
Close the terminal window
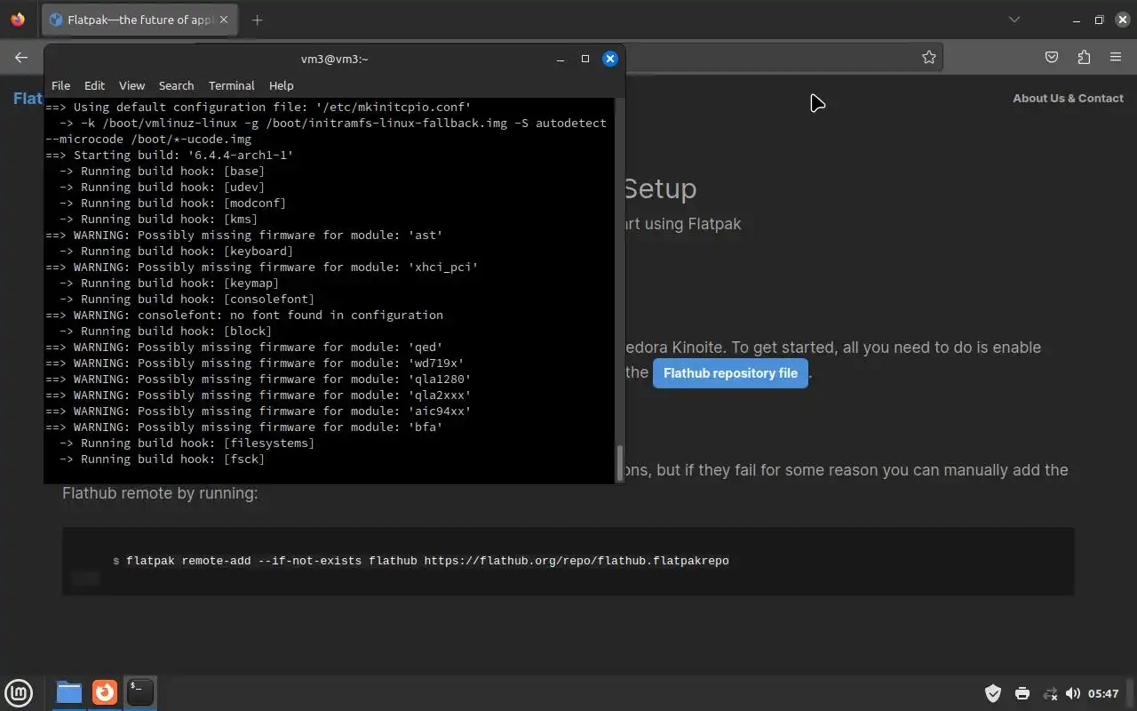coord(610,59)
